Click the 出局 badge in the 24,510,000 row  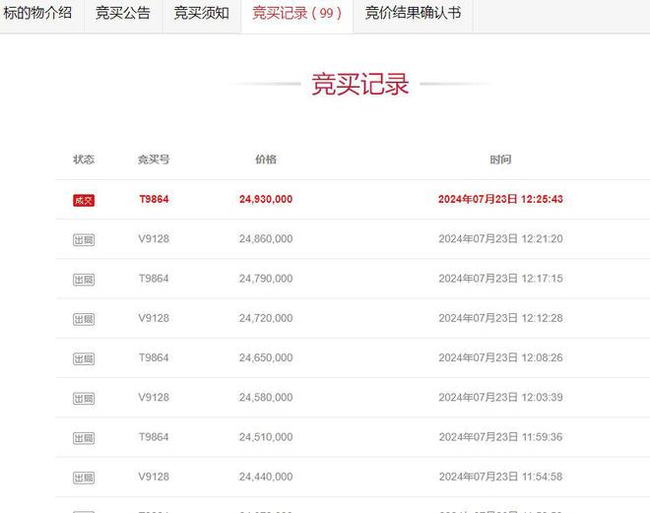point(84,438)
